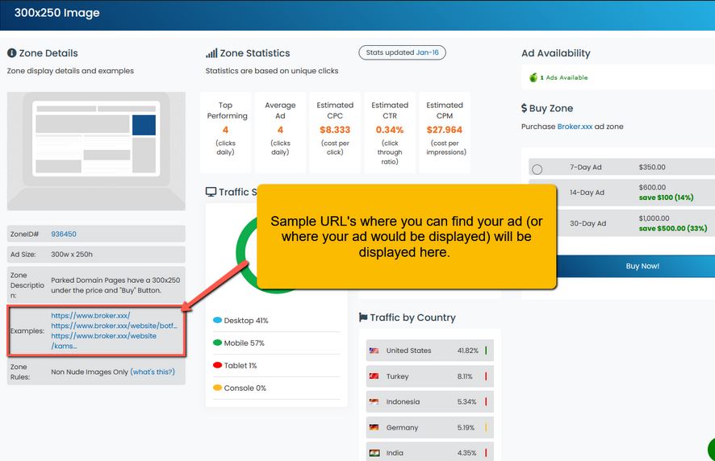Select the 7-Day Ad radio button
715x461 pixels.
click(x=537, y=168)
